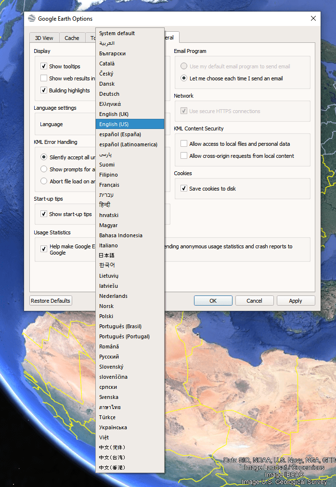
Task: Select Suomi language option
Action: point(130,165)
